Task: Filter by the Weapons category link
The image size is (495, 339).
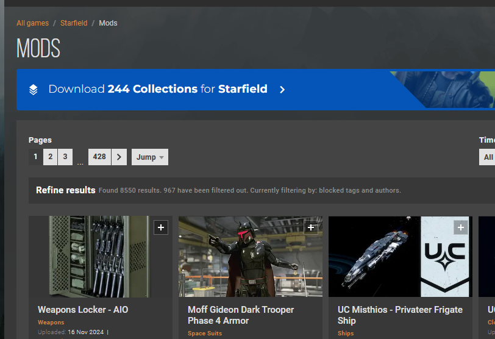Action: tap(51, 323)
